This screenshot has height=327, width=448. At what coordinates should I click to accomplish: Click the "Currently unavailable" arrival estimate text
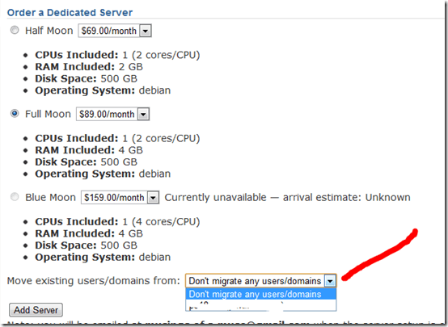(287, 197)
